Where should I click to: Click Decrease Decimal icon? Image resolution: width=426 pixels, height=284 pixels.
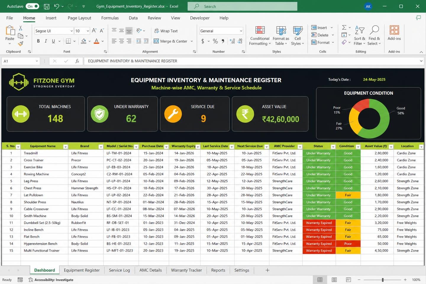point(240,41)
